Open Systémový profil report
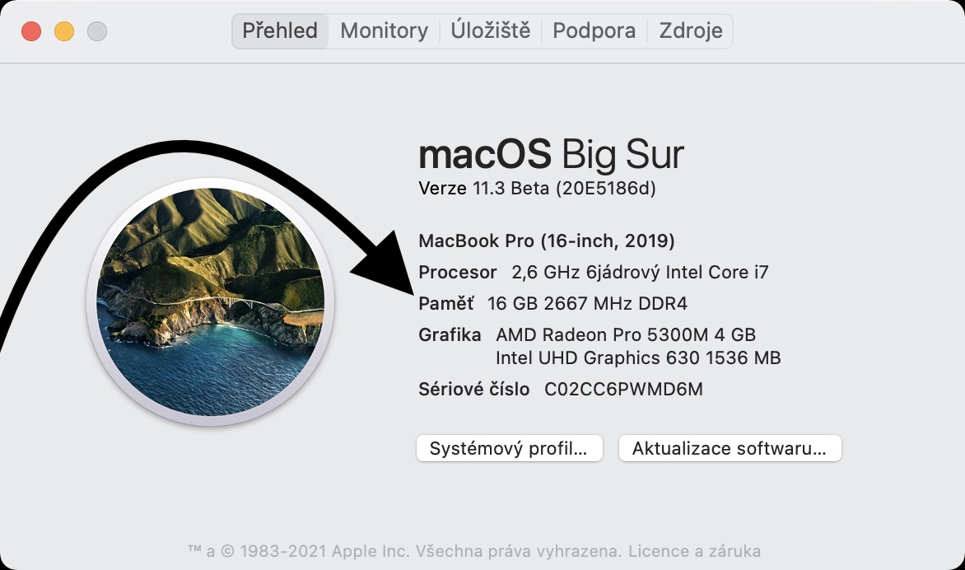 tap(510, 449)
